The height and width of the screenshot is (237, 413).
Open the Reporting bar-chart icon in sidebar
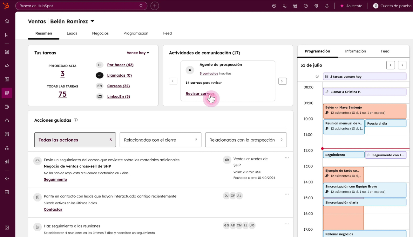pos(7,162)
